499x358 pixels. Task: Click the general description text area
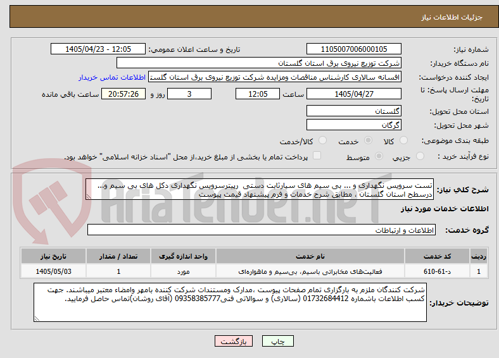(x=260, y=189)
